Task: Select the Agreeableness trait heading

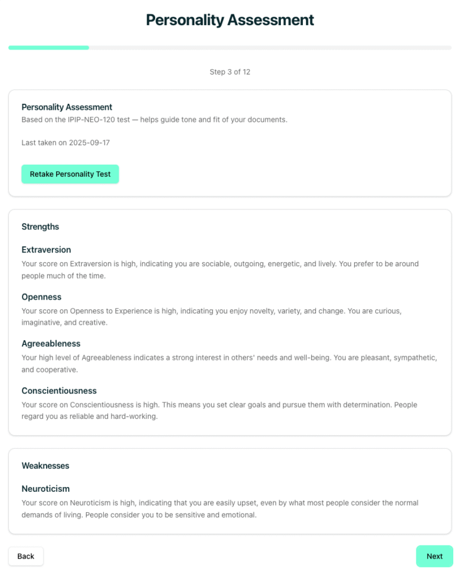Action: pyautogui.click(x=51, y=344)
